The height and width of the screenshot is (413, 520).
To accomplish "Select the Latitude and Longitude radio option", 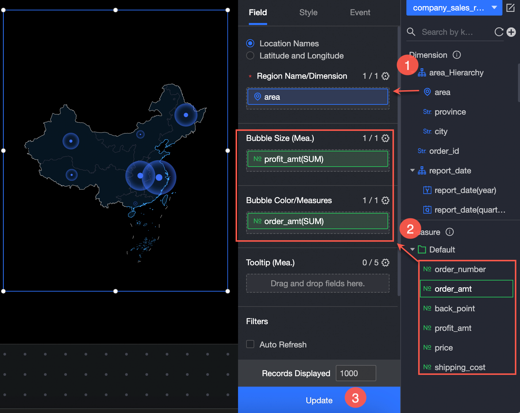I will pyautogui.click(x=250, y=55).
